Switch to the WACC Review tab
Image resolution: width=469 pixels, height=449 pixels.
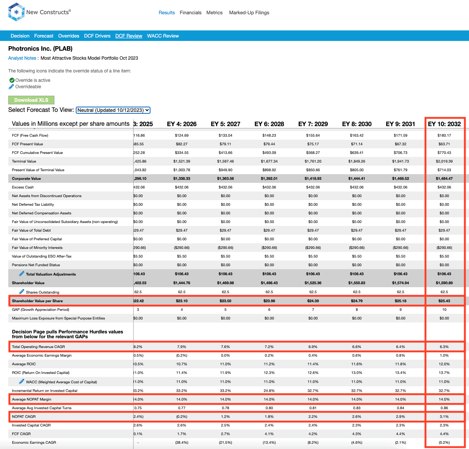163,36
